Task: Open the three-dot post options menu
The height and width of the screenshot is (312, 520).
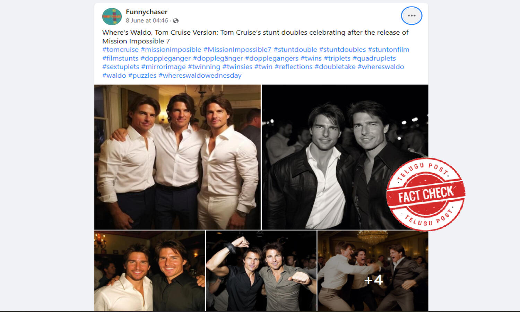Action: [x=411, y=16]
